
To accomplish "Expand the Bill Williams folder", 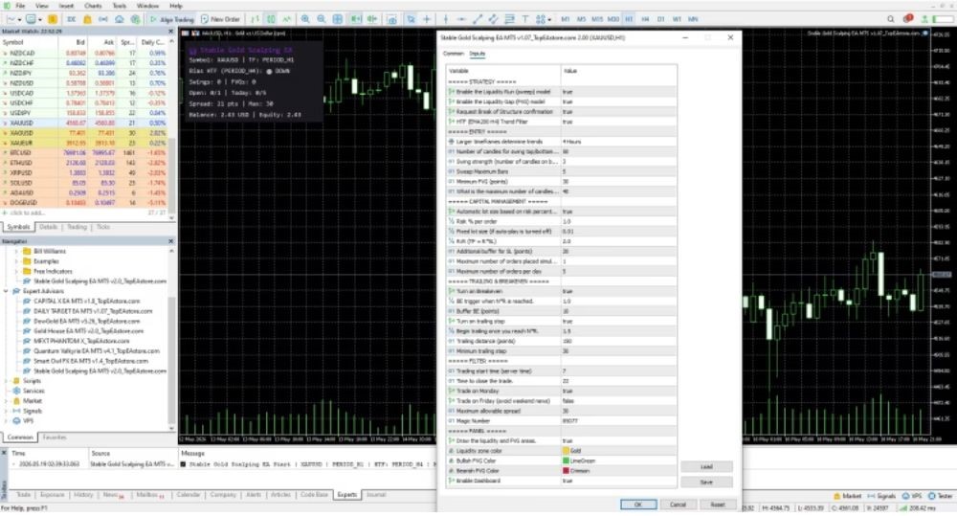I will pos(16,251).
